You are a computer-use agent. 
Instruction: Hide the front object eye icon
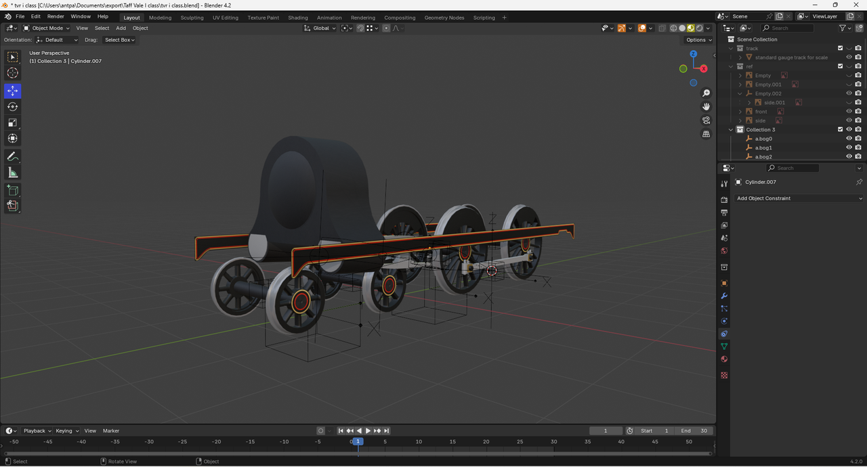[849, 112]
